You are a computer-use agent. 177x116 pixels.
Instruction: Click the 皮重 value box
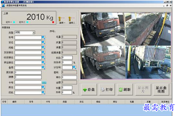tap(69, 42)
